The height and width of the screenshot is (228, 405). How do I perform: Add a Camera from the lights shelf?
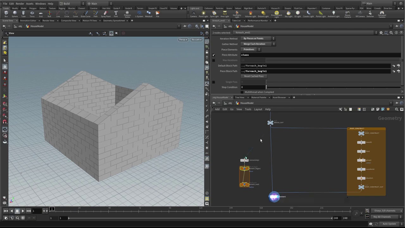[193, 14]
